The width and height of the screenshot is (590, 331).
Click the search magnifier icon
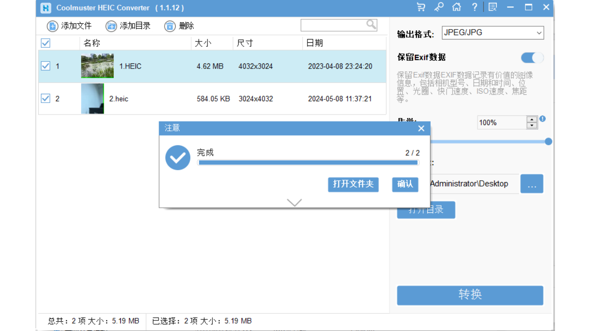point(371,24)
